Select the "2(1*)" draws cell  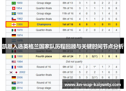pyautogui.click(x=94, y=77)
